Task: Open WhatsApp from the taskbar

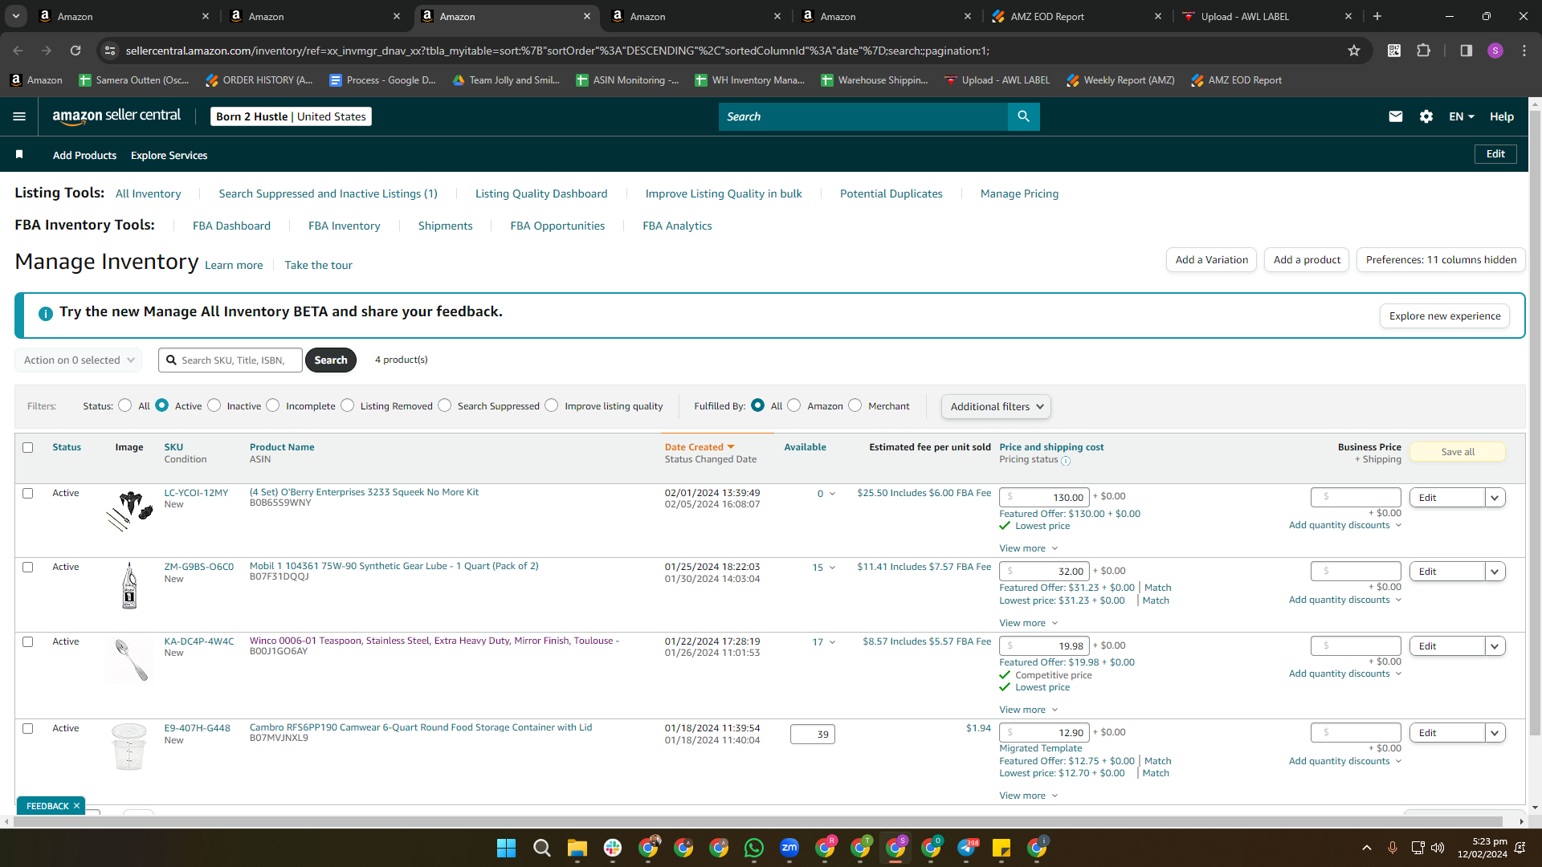Action: coord(754,848)
